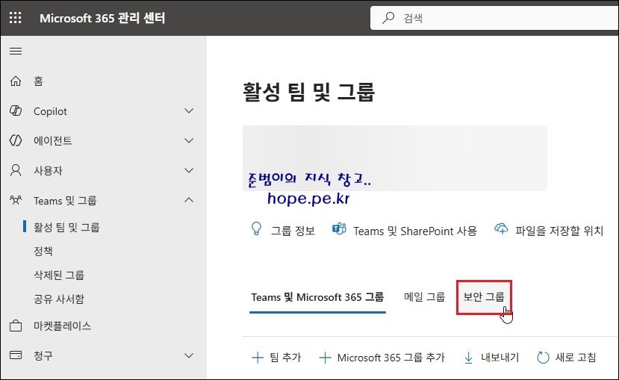Image resolution: width=619 pixels, height=380 pixels.
Task: Expand the 청구 menu chevron
Action: [189, 355]
